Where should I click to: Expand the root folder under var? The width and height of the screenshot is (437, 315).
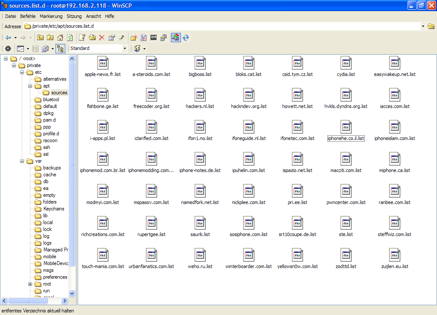tap(30, 284)
